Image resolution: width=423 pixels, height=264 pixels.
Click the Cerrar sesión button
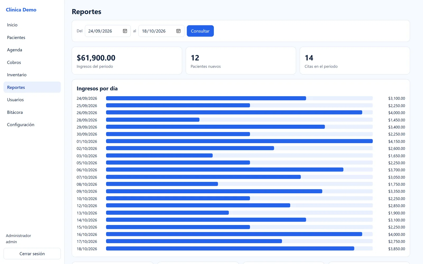pyautogui.click(x=32, y=254)
